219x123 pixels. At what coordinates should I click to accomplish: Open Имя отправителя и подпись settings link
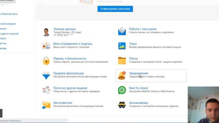pos(73,44)
